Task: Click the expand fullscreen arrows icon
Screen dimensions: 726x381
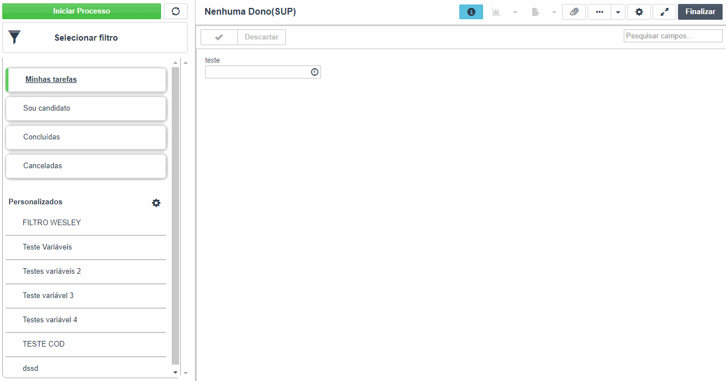Action: [664, 12]
